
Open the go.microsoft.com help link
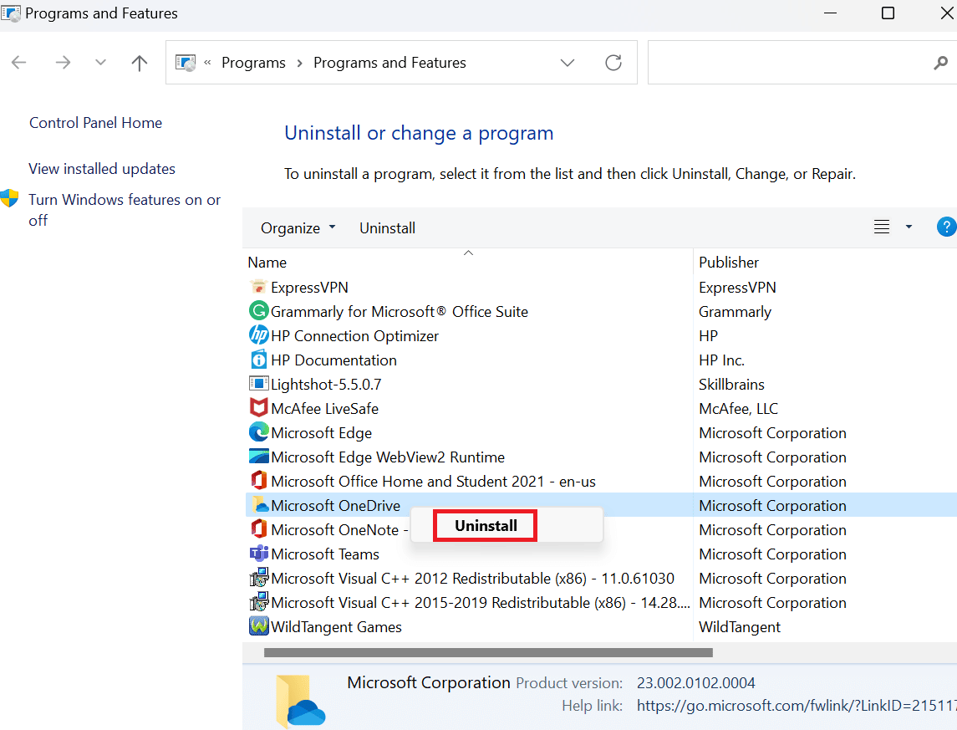(797, 706)
